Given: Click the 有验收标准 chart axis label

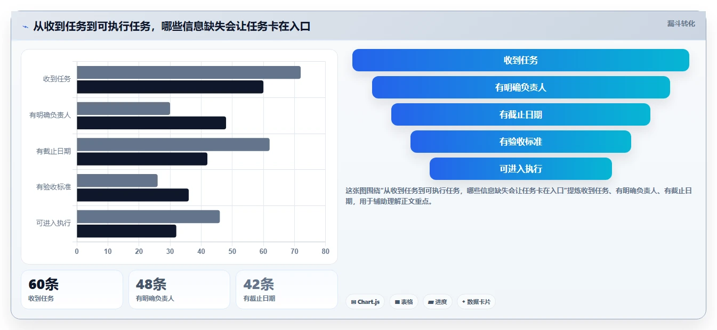Looking at the screenshot, I should [x=53, y=187].
